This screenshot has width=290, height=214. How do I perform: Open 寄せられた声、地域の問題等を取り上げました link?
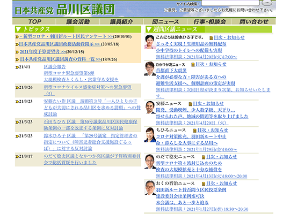[x=202, y=117]
